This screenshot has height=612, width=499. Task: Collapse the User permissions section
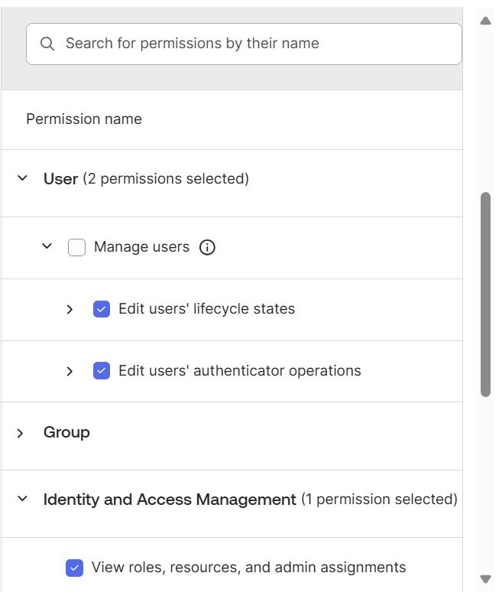[23, 178]
